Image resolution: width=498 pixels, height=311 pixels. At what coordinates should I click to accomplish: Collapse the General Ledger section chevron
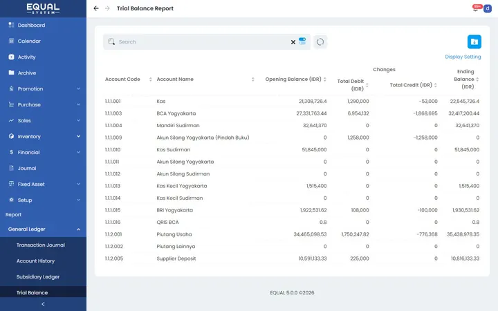78,229
